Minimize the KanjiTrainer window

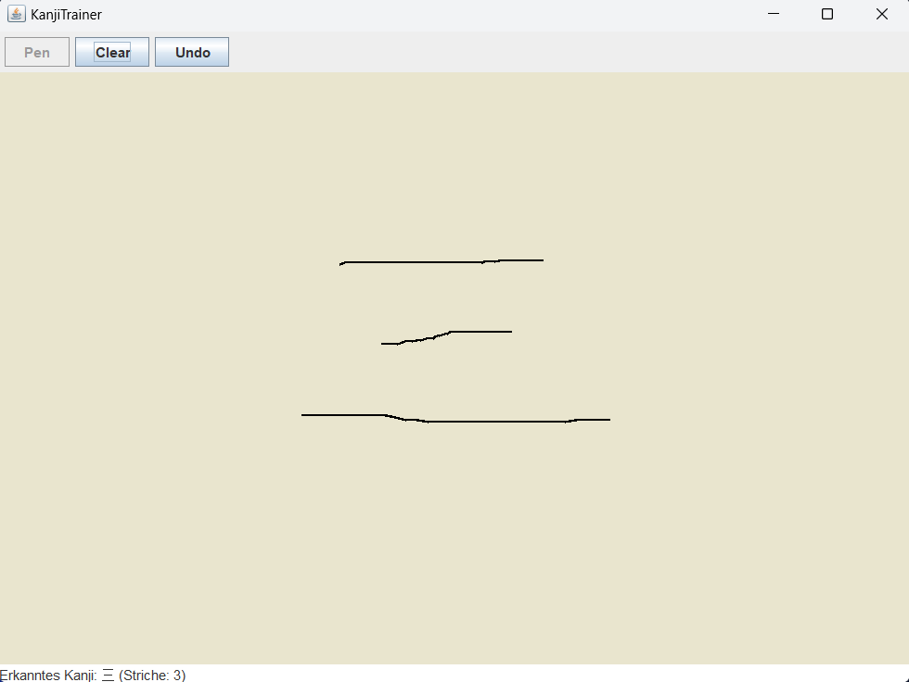coord(773,14)
